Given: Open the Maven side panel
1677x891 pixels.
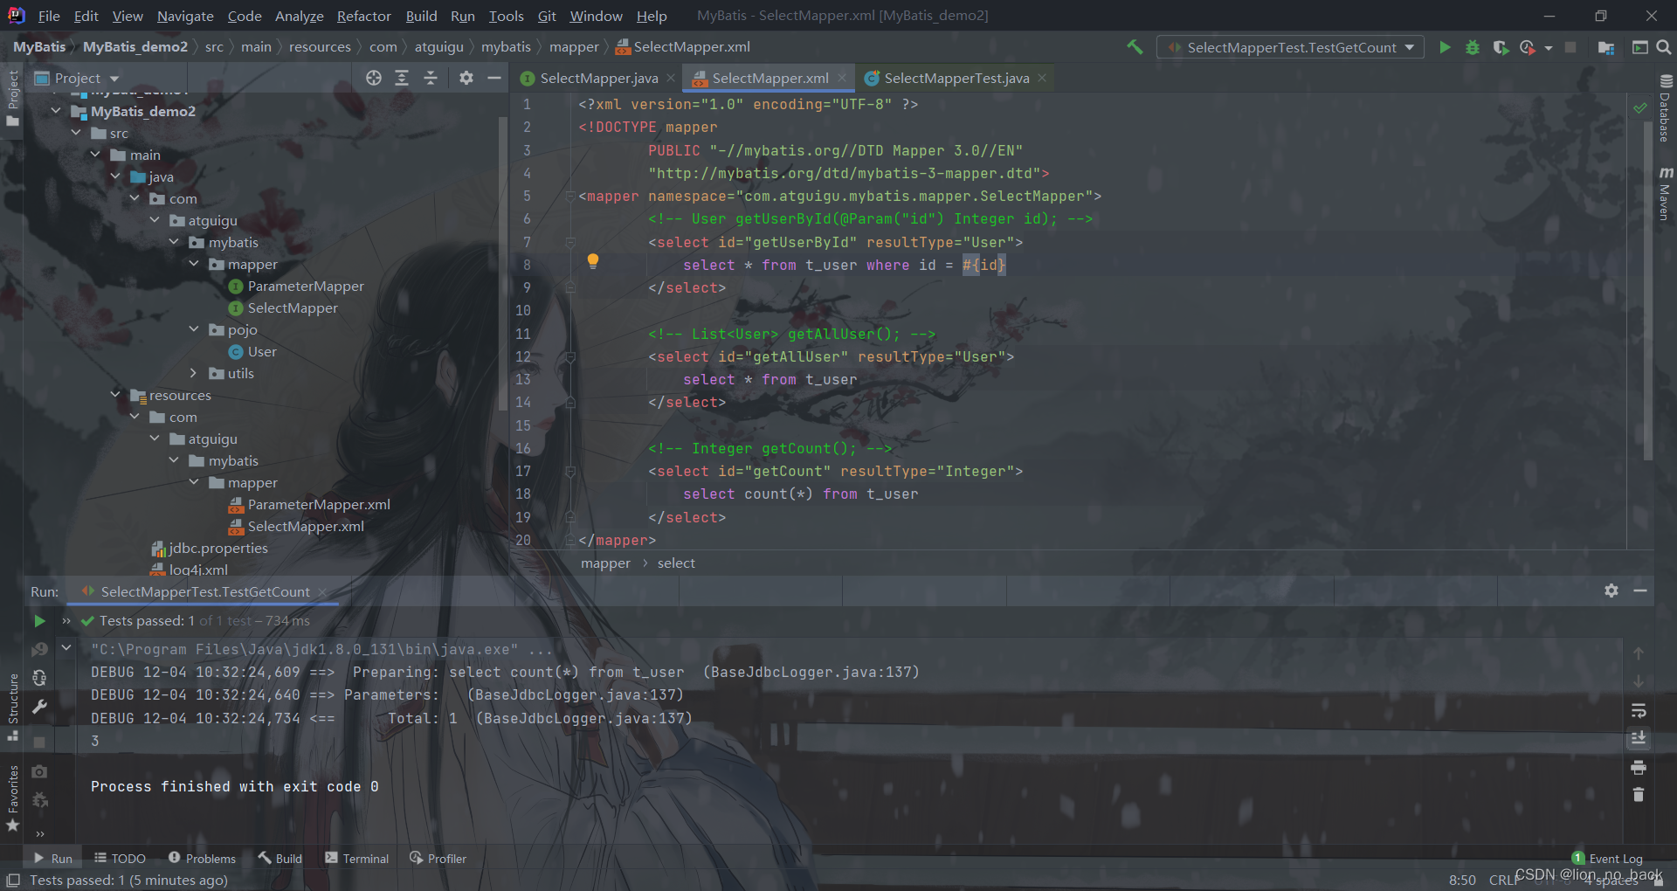Looking at the screenshot, I should click(x=1666, y=194).
